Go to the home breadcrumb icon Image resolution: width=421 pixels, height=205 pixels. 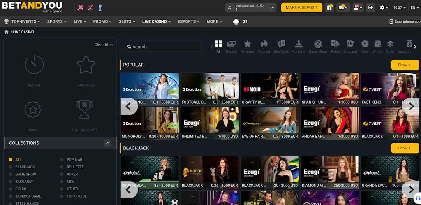(x=7, y=32)
